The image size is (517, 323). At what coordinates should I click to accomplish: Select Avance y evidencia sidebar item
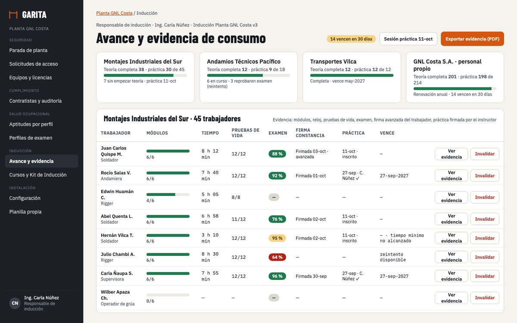41,161
